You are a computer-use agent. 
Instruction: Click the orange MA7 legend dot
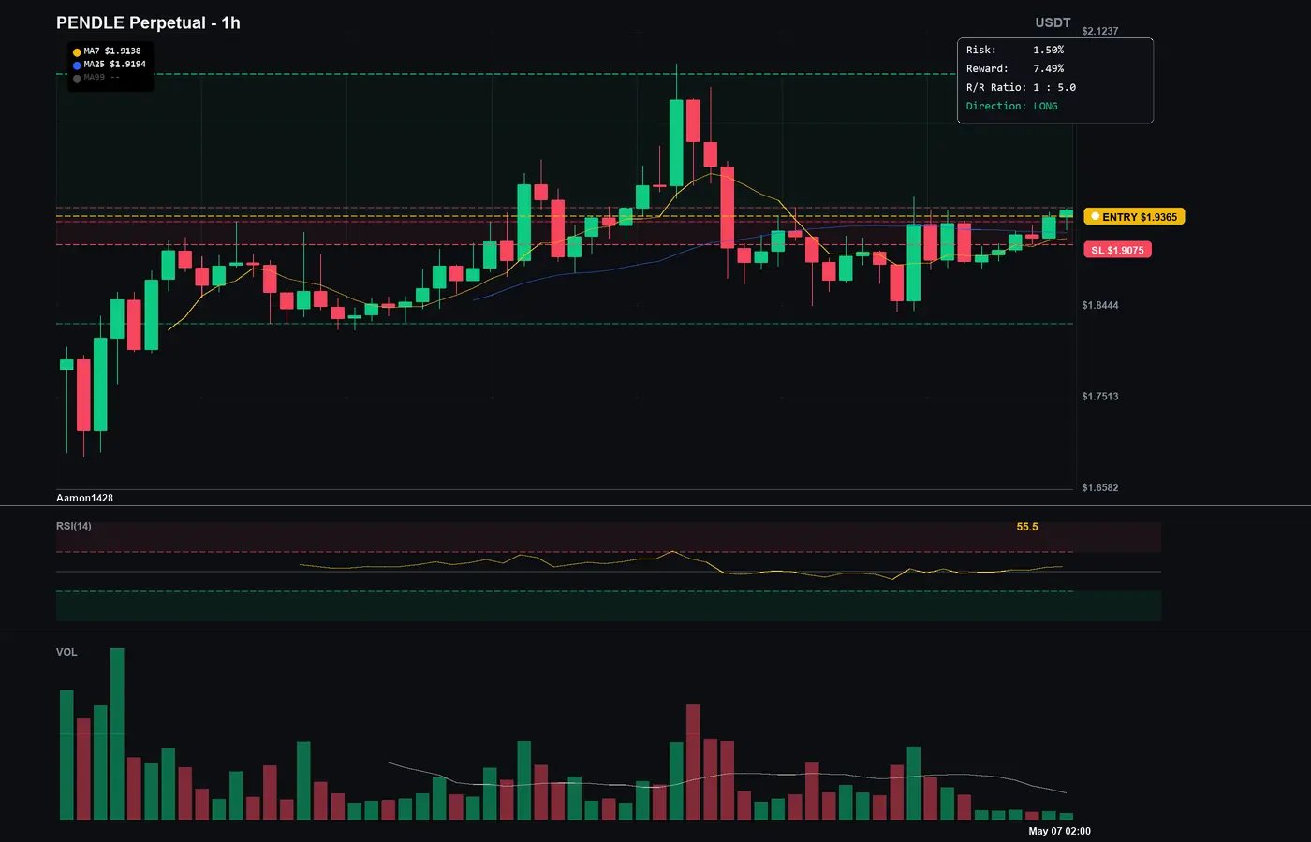(x=77, y=52)
